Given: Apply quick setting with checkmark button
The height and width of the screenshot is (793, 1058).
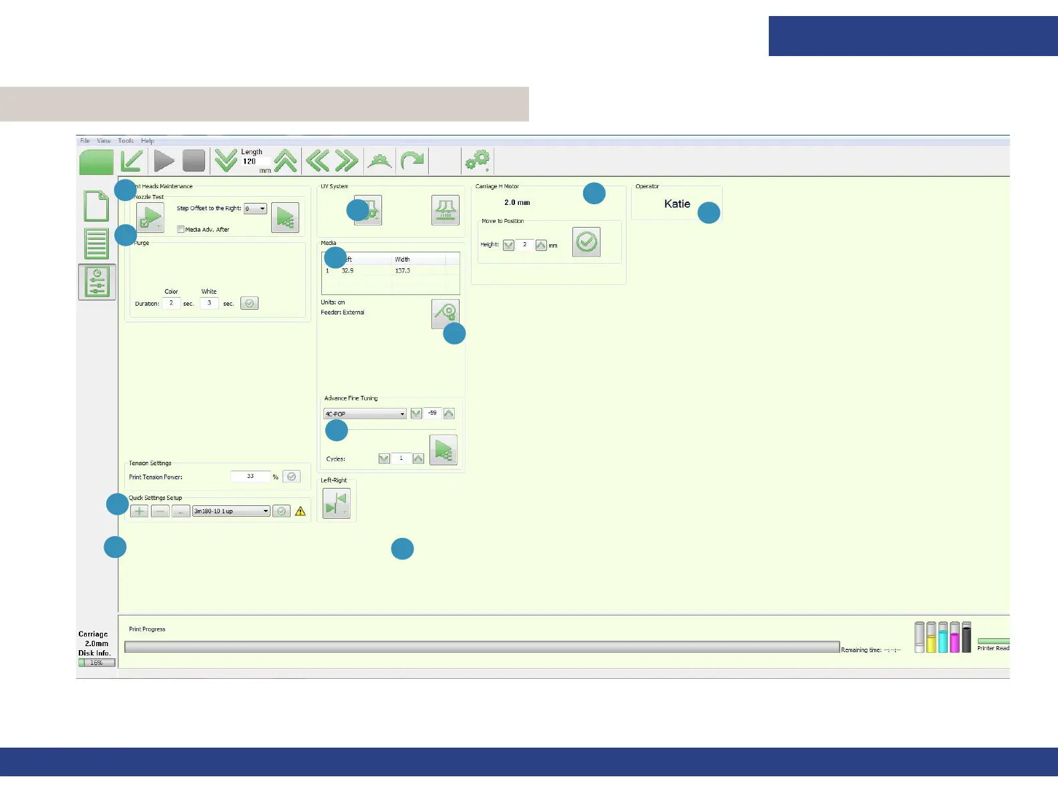Looking at the screenshot, I should tap(282, 511).
